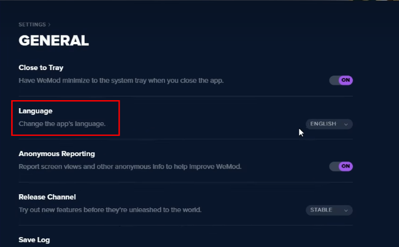Click the chevron icon beside SETTINGS breadcrumb
The height and width of the screenshot is (247, 399).
coord(49,25)
